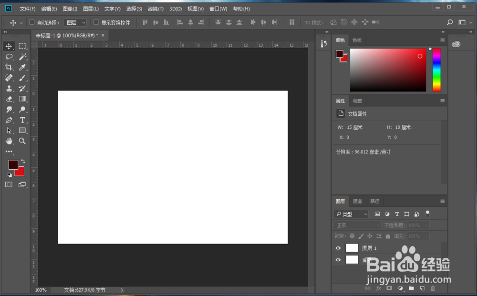
Task: Delete layer with the trash icon
Action: pyautogui.click(x=433, y=288)
